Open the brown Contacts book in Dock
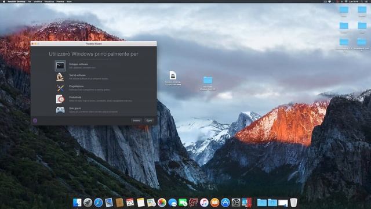Image resolution: width=371 pixels, height=209 pixels. (119, 203)
